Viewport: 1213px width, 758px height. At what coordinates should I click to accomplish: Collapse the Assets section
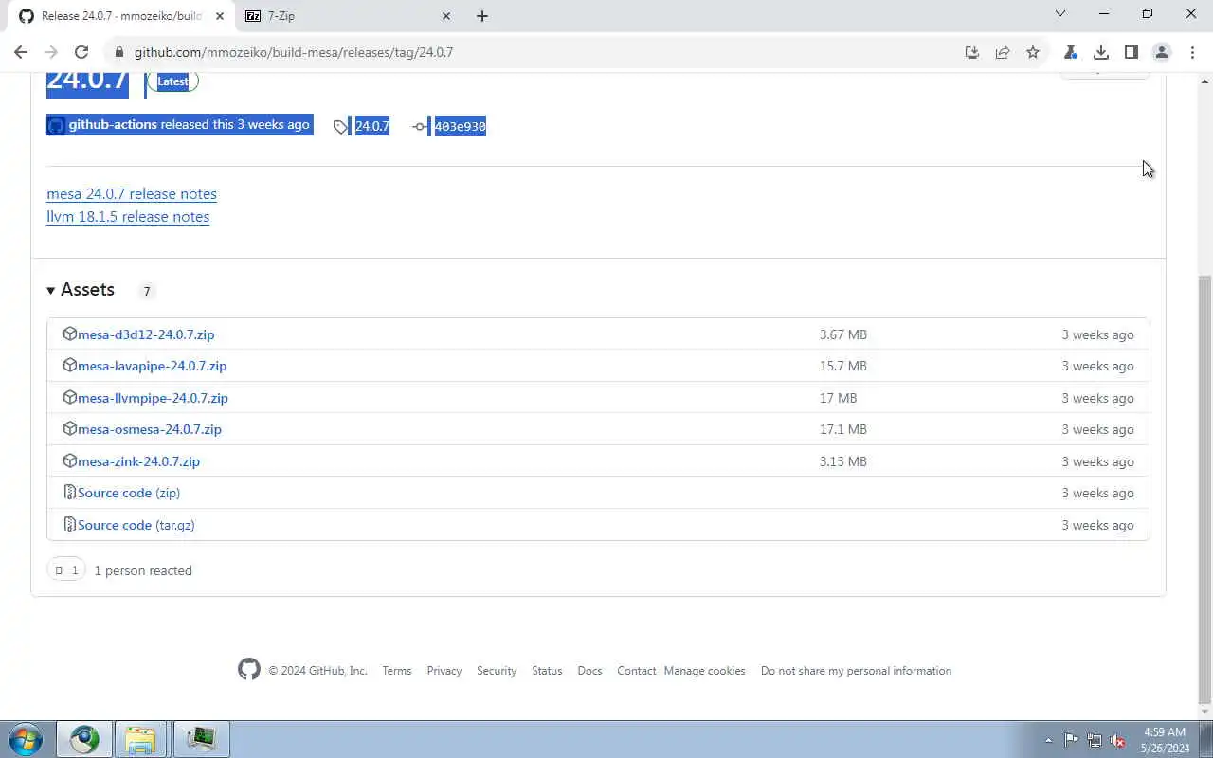point(81,290)
